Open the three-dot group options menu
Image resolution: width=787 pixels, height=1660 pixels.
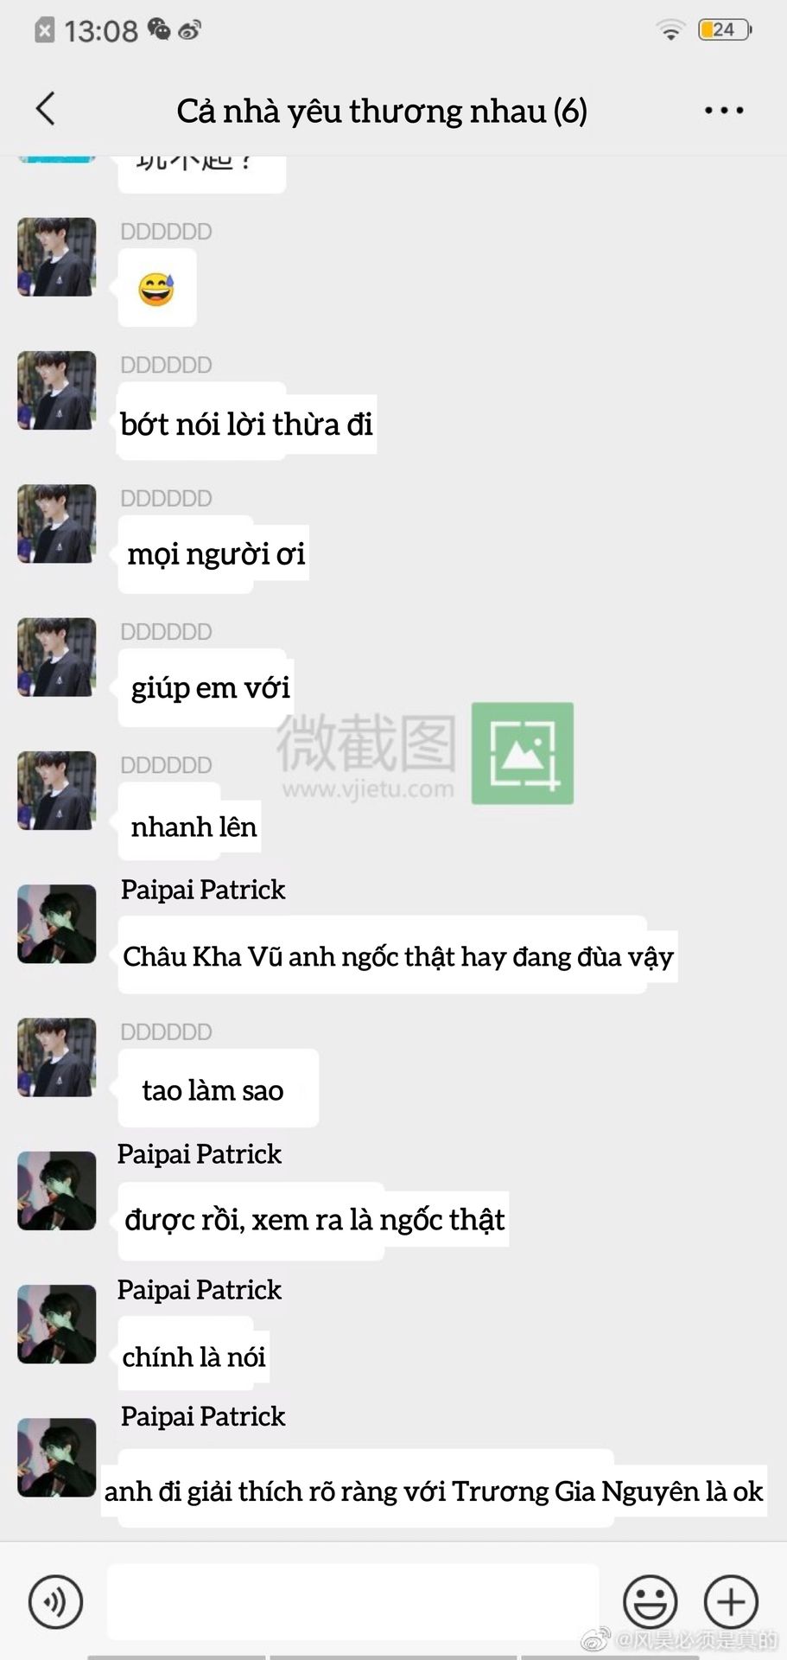[723, 111]
